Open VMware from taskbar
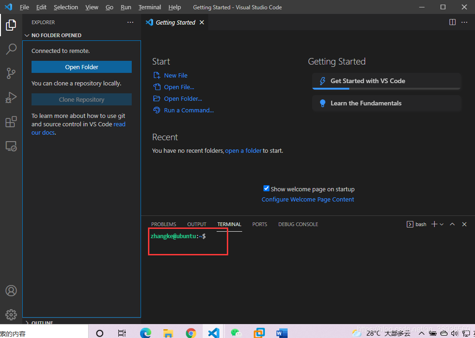Screen dimensions: 475x338 coord(259,333)
